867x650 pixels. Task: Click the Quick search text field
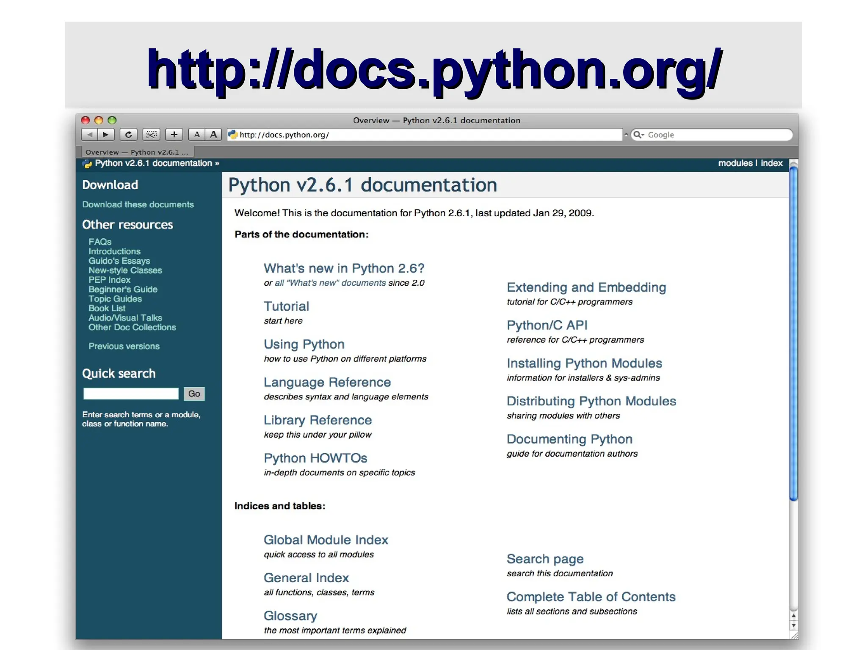pos(131,394)
